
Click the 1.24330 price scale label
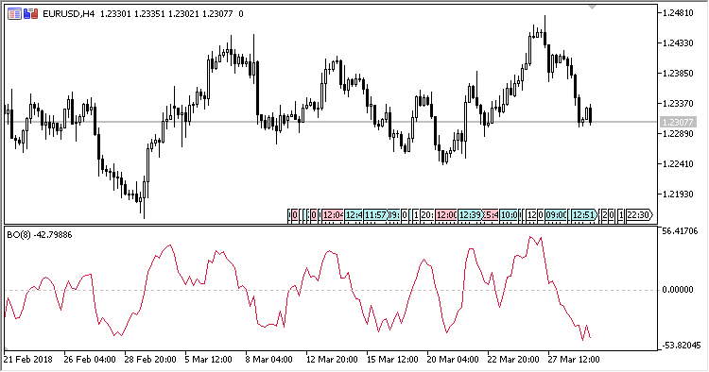(x=678, y=43)
